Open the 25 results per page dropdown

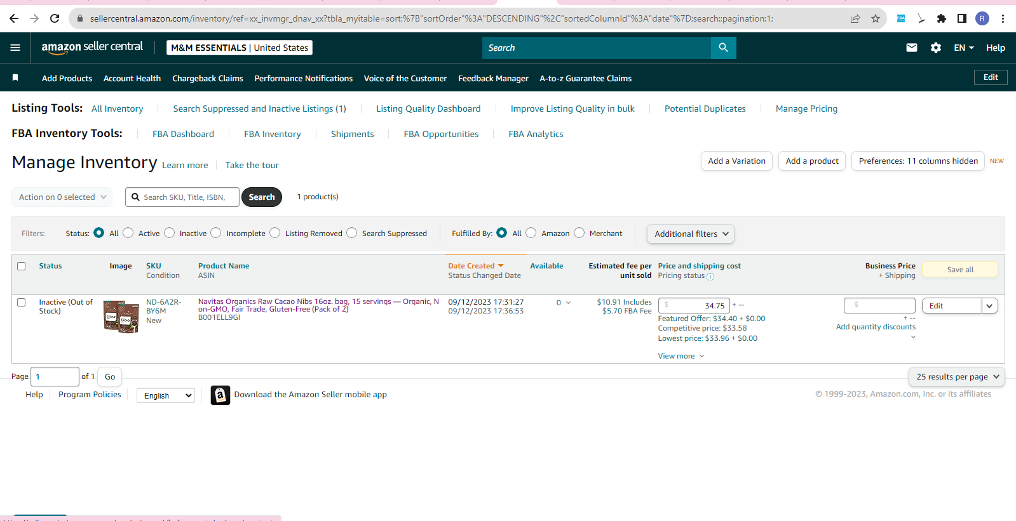tap(957, 377)
